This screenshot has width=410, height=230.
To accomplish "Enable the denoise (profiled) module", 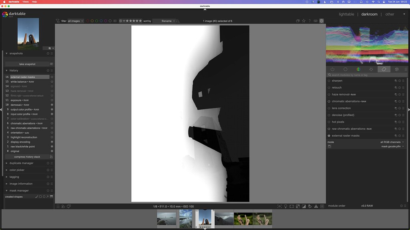I will tap(329, 115).
